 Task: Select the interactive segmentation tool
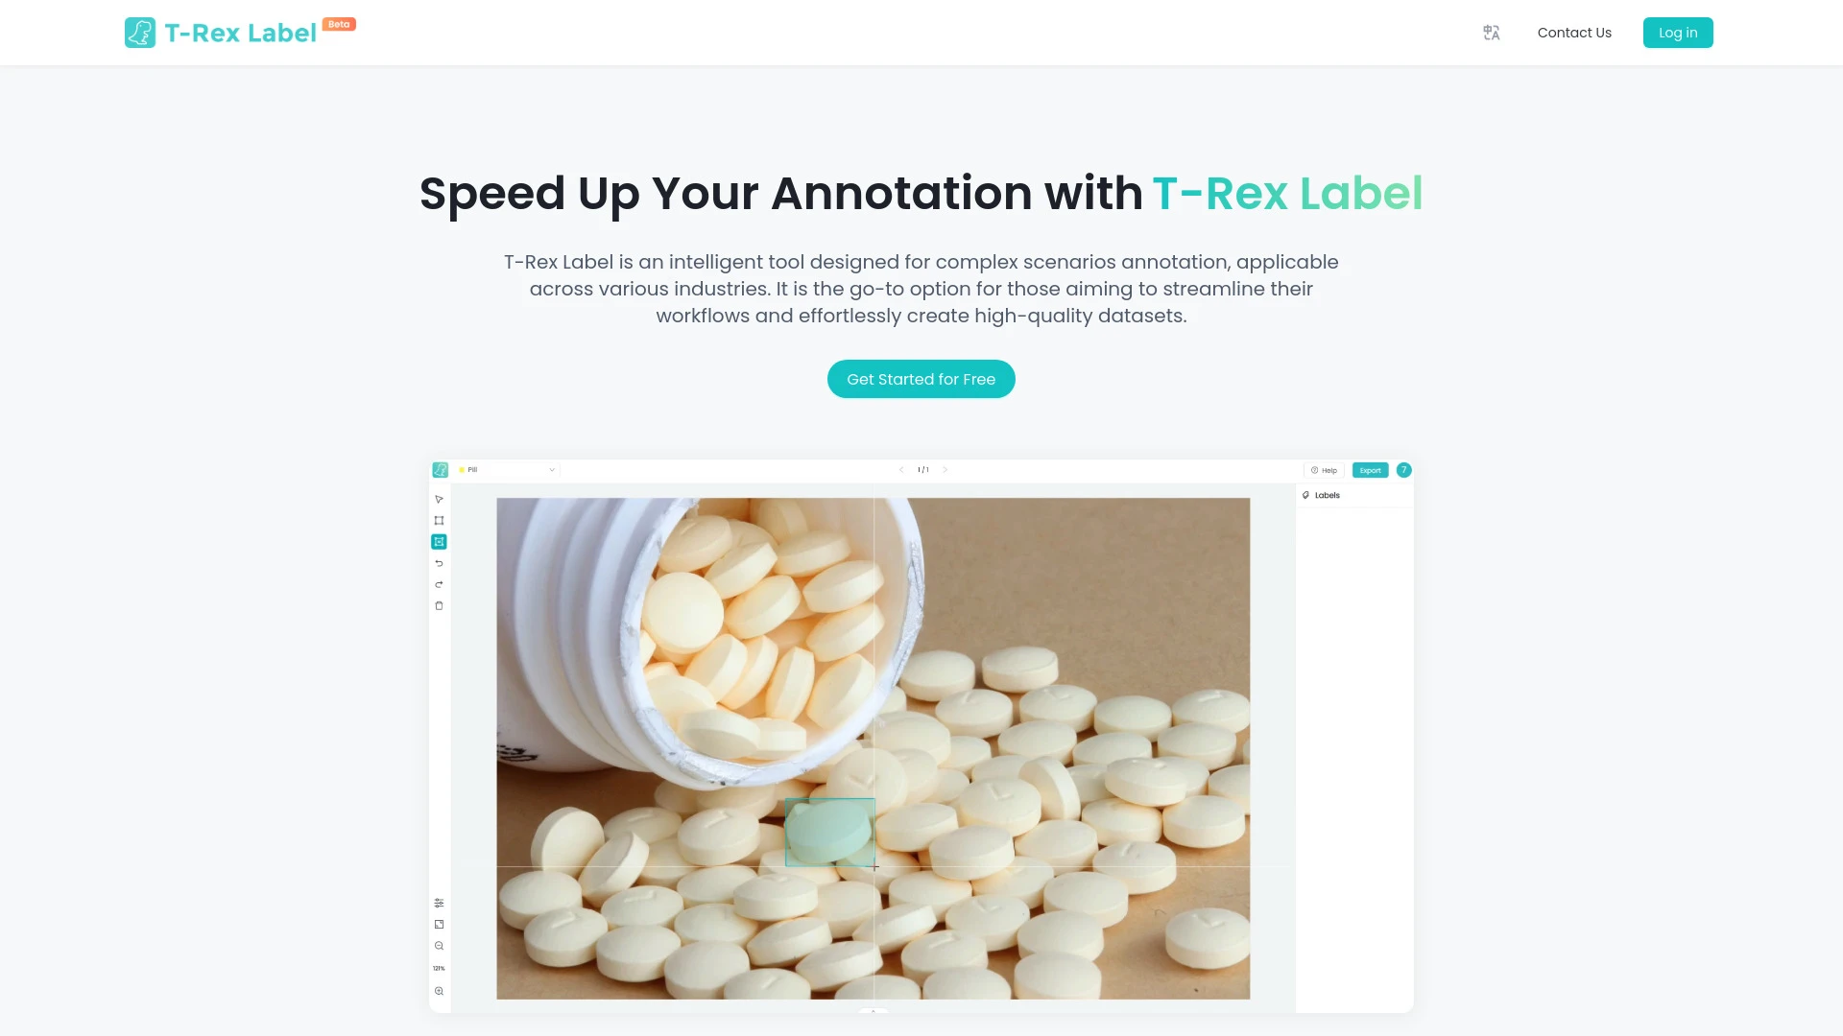(x=440, y=541)
